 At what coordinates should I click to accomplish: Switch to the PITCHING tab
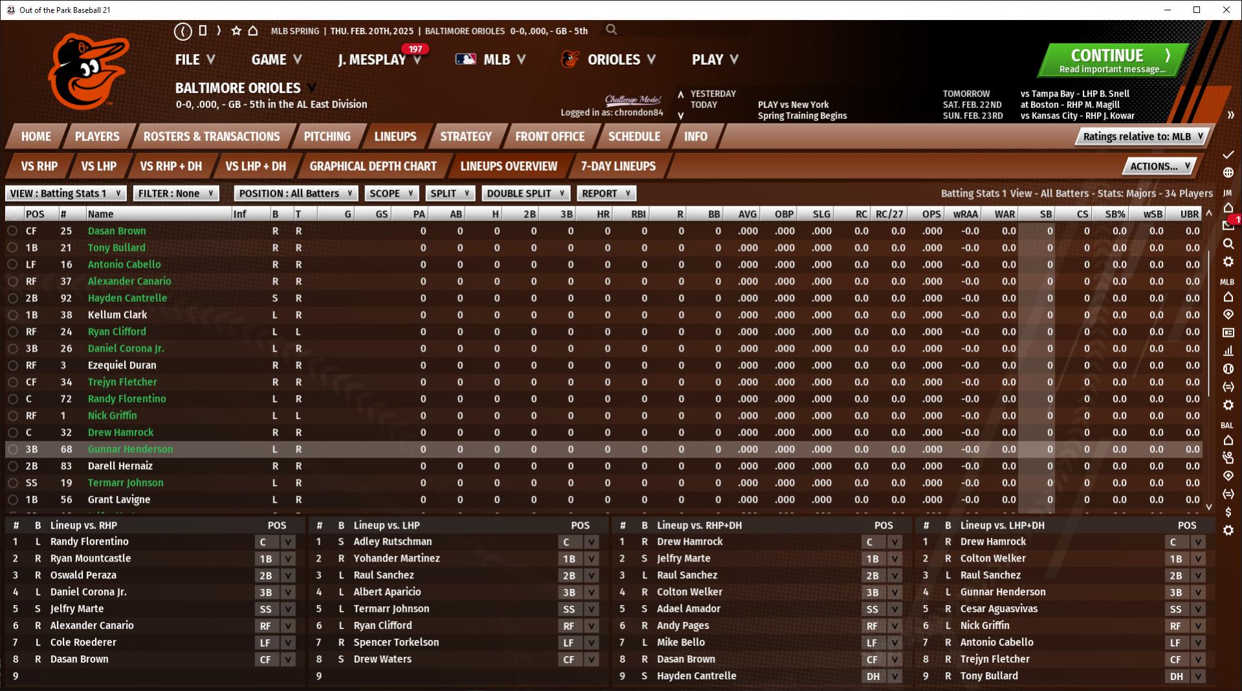coord(327,136)
